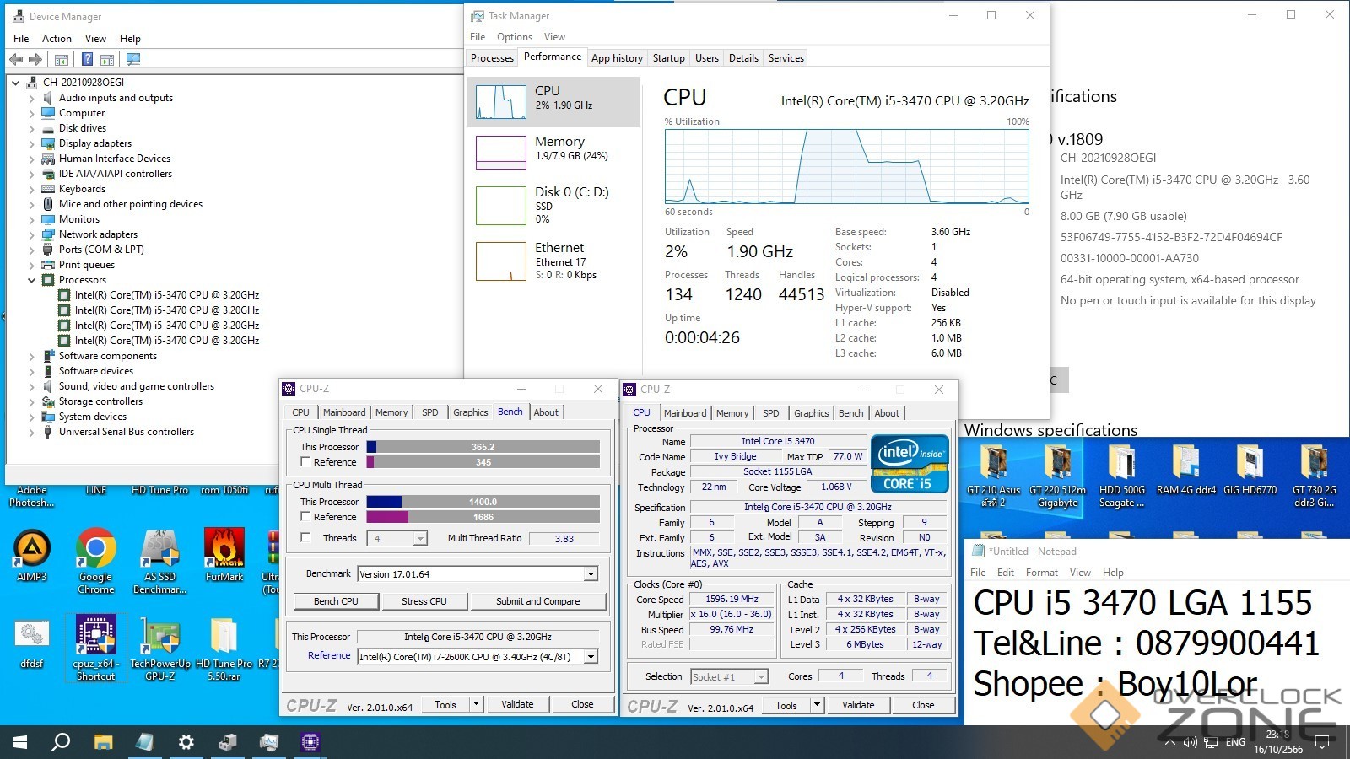Enable the Multi Thread Reference checkbox
This screenshot has width=1350, height=759.
click(x=306, y=517)
